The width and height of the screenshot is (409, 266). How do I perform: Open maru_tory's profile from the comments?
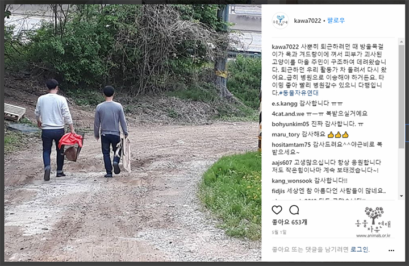pyautogui.click(x=286, y=135)
